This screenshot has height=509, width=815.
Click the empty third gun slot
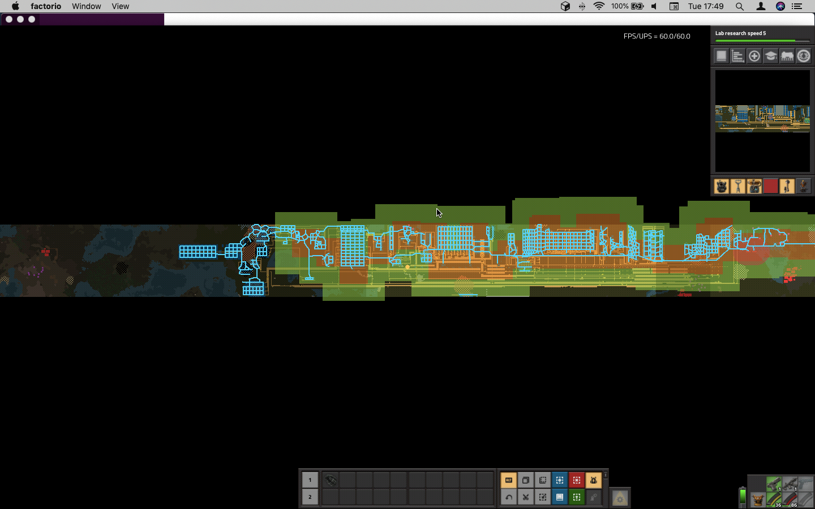[805, 484]
